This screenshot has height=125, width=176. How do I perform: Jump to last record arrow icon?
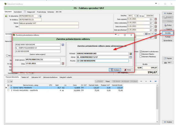[156, 81]
